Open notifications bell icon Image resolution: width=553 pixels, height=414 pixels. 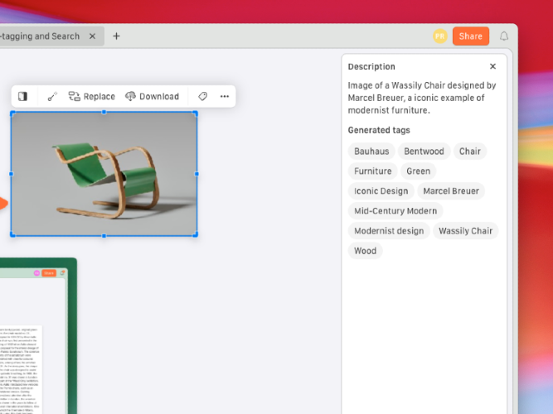pos(504,36)
